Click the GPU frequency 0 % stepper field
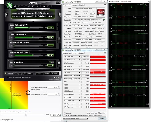This screenshot has height=122, width=151. (x=54, y=94)
